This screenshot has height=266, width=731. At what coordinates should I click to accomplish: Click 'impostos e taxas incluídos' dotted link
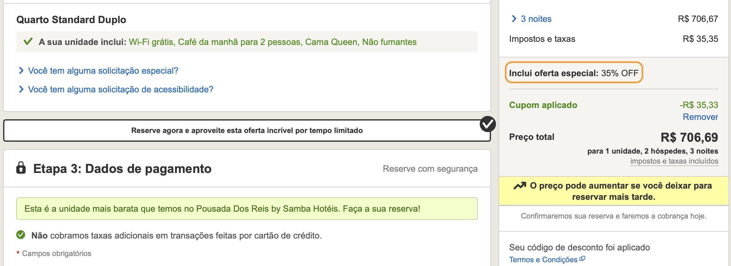674,161
